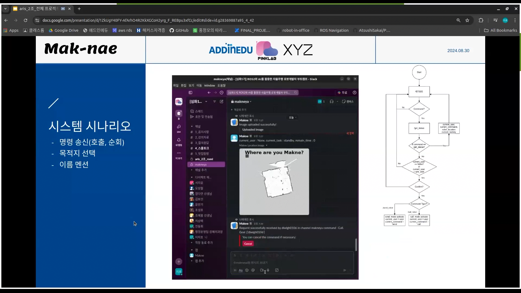Viewport: 521px width, 293px height.
Task: Click the Slack compose new message icon
Action: [x=221, y=101]
